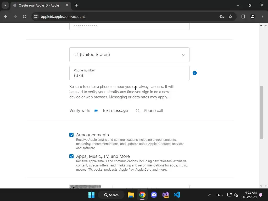Image resolution: width=268 pixels, height=201 pixels.
Task: Click the Phone number input field
Action: pos(129,73)
